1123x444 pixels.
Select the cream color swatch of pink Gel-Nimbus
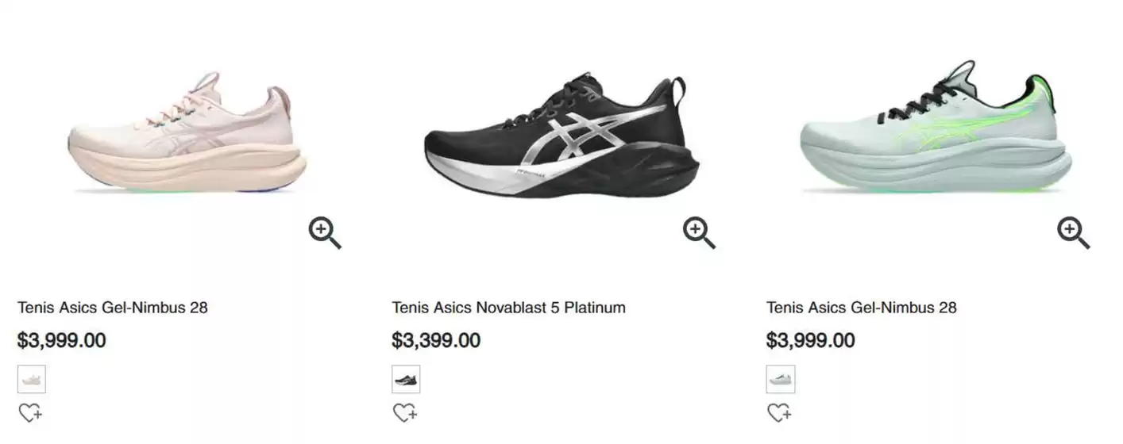[32, 380]
